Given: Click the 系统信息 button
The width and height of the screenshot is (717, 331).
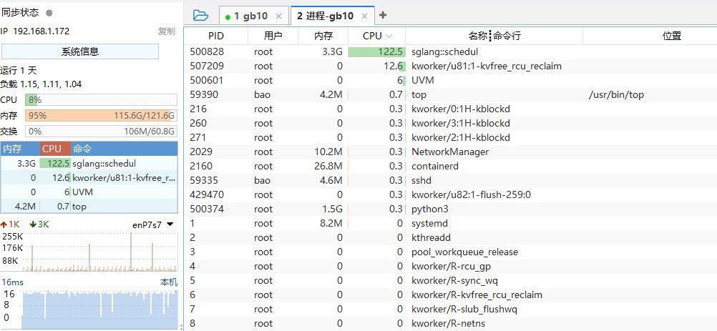Looking at the screenshot, I should (80, 51).
